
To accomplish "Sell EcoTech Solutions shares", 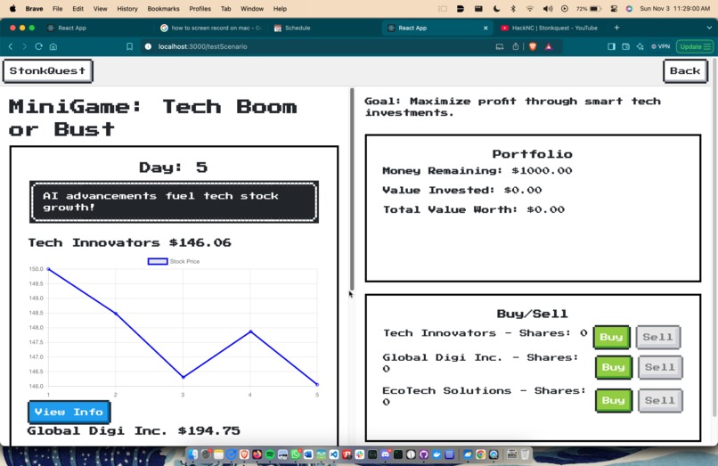I will pyautogui.click(x=660, y=400).
